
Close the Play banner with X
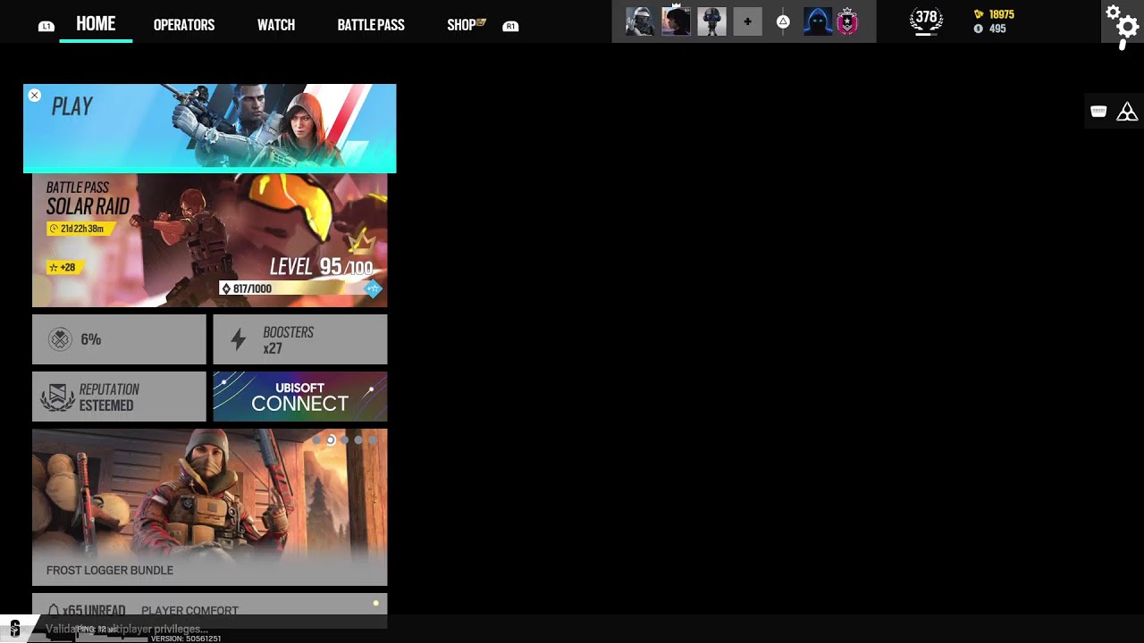coord(34,96)
